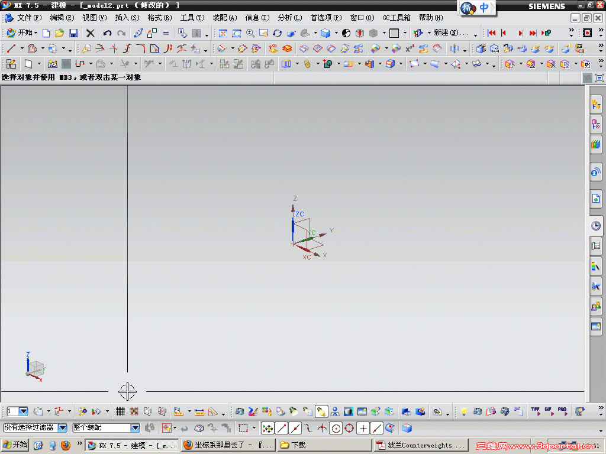This screenshot has height=454, width=606.
Task: Delete selection with the black X icon
Action: point(90,33)
